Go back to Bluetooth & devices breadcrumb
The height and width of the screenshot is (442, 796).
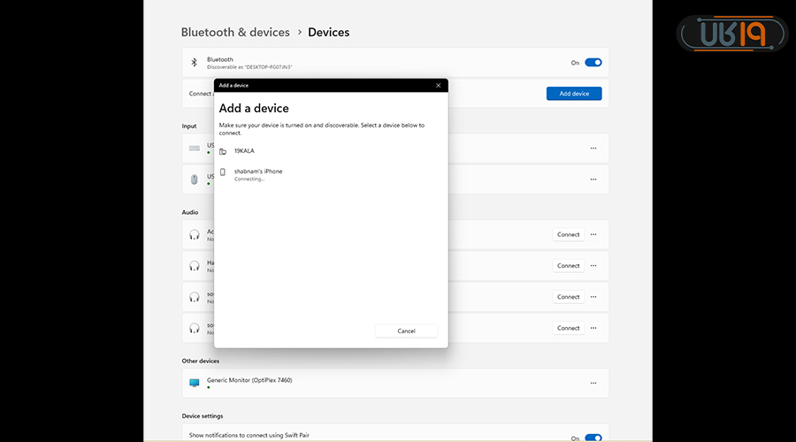tap(235, 32)
